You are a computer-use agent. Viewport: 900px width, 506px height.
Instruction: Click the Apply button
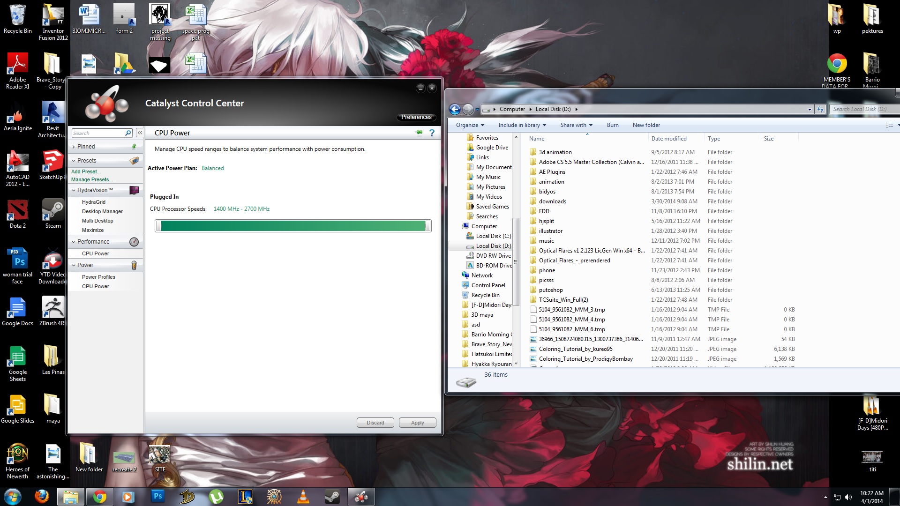[x=418, y=423]
